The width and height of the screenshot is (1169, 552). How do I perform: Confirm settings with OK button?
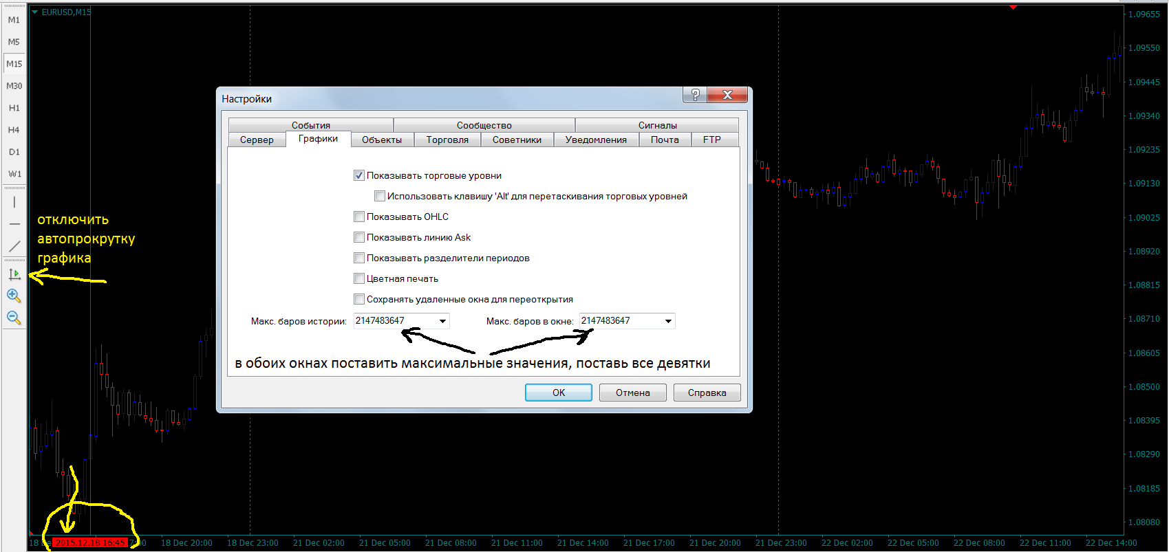[559, 393]
